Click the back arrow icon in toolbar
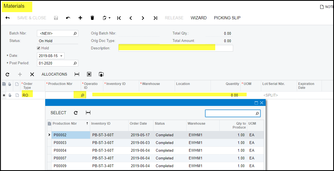The image size is (334, 171). tap(7, 18)
